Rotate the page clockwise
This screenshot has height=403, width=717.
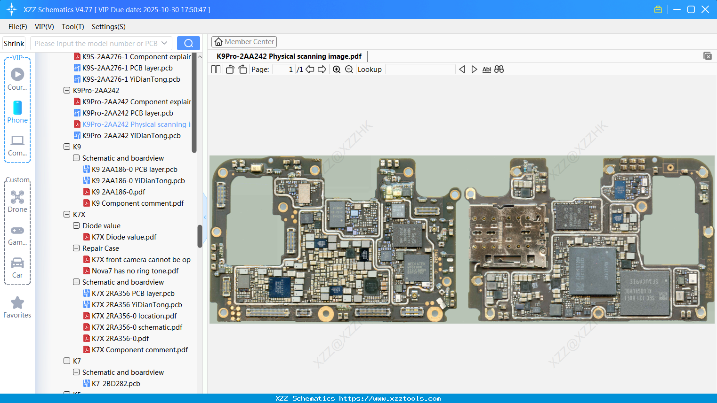tap(242, 70)
